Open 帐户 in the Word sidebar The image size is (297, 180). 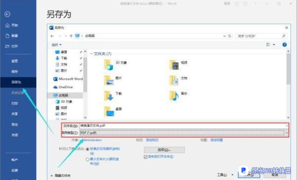click(14, 160)
